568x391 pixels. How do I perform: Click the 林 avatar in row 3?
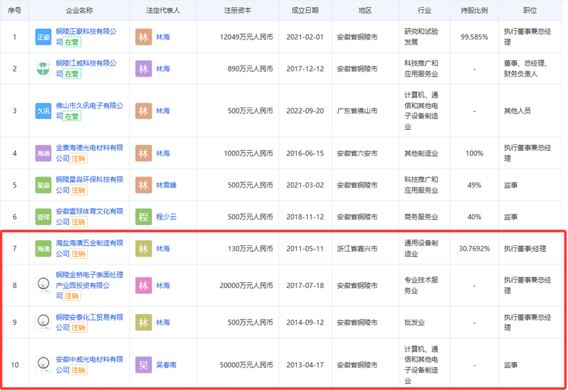pyautogui.click(x=143, y=111)
